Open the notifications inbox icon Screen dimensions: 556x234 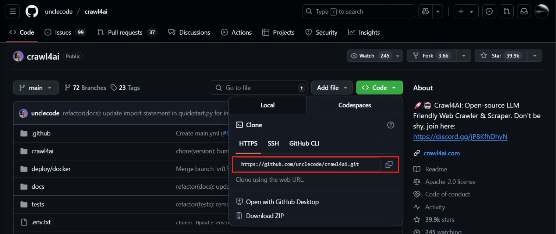click(524, 11)
